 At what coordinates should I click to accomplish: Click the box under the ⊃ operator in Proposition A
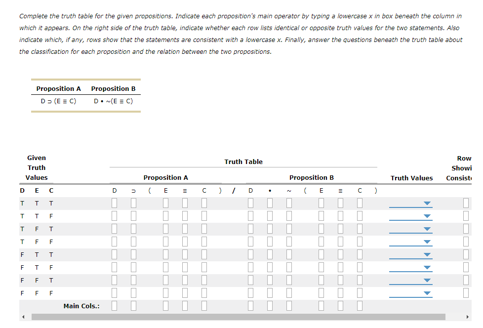pyautogui.click(x=133, y=203)
